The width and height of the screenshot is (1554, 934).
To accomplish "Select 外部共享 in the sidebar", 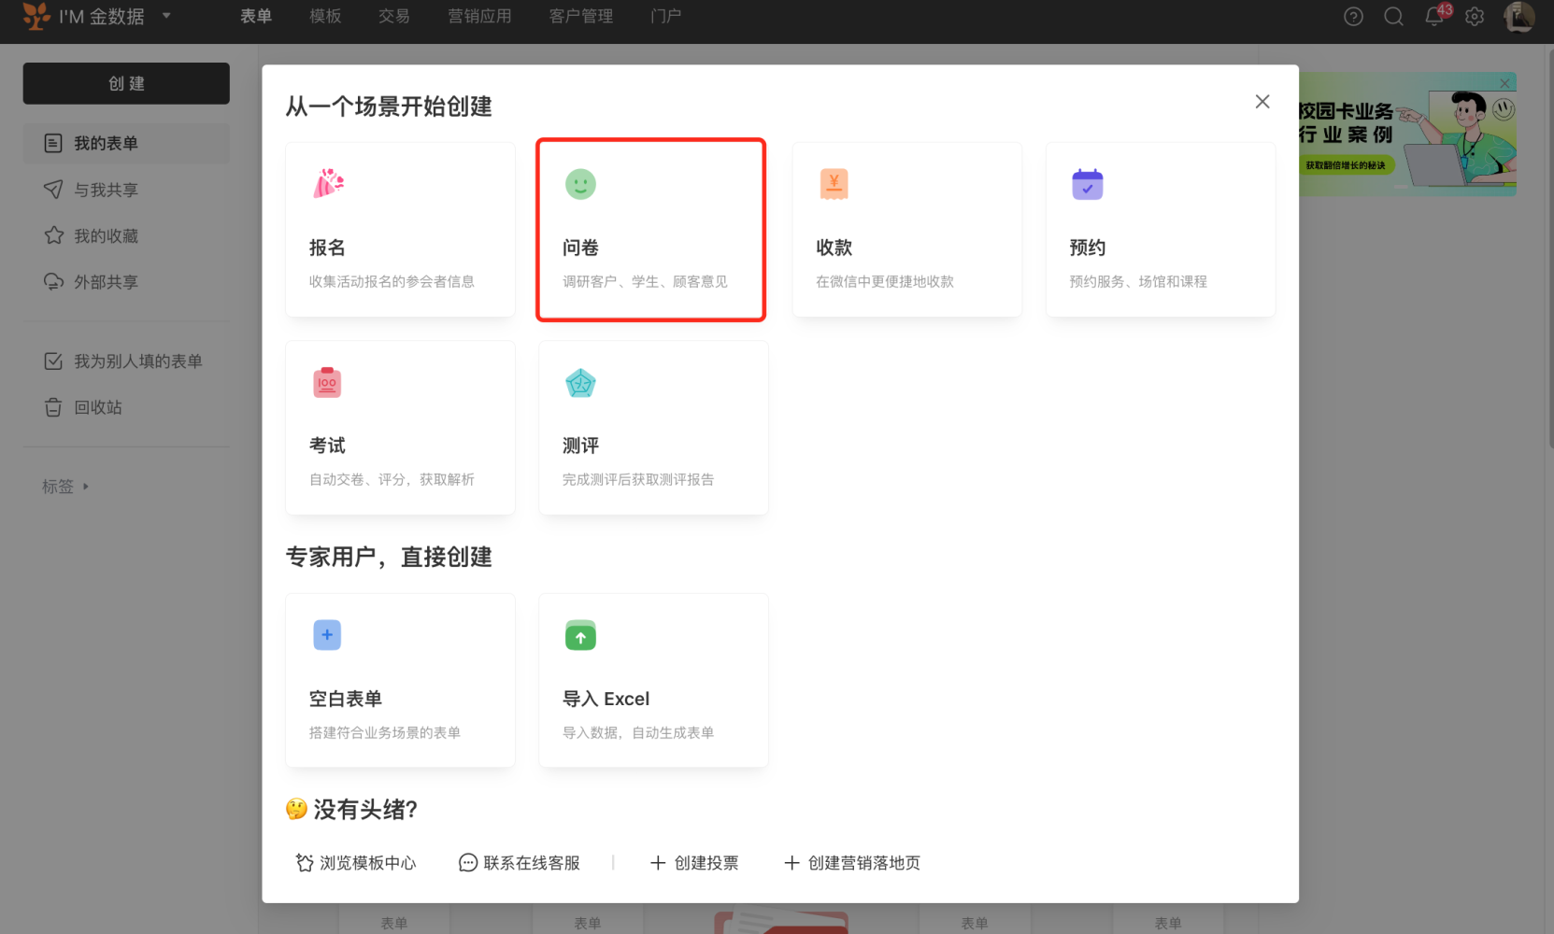I will pos(126,281).
